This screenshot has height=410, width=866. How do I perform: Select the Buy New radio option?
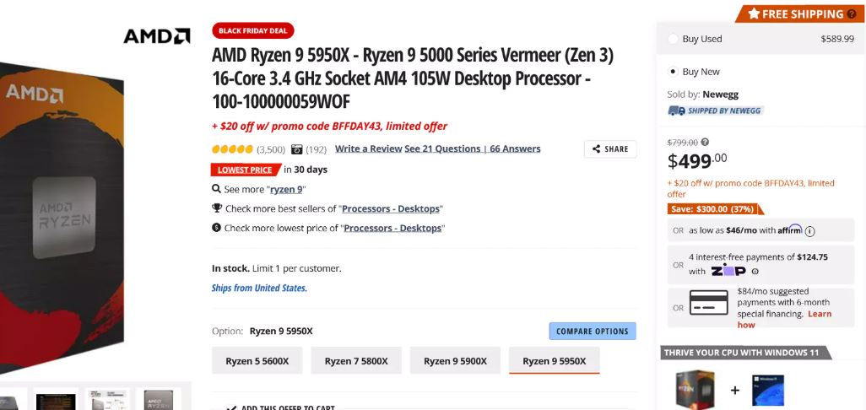[673, 72]
